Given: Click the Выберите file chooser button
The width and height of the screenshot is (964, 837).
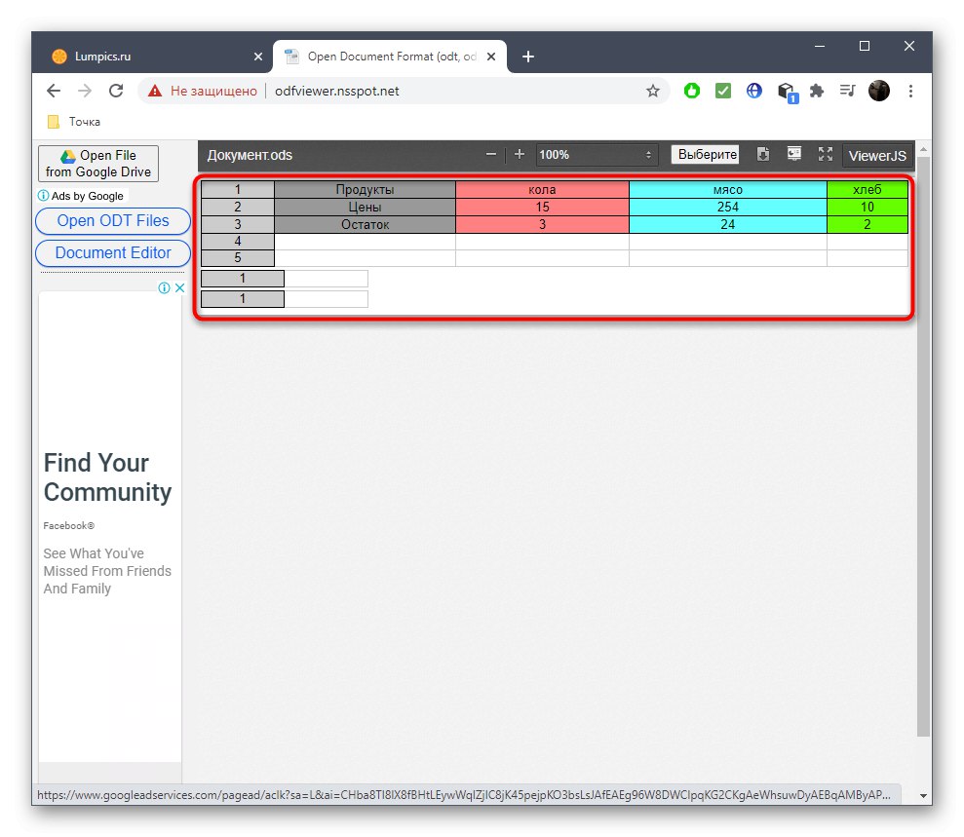Looking at the screenshot, I should [705, 154].
